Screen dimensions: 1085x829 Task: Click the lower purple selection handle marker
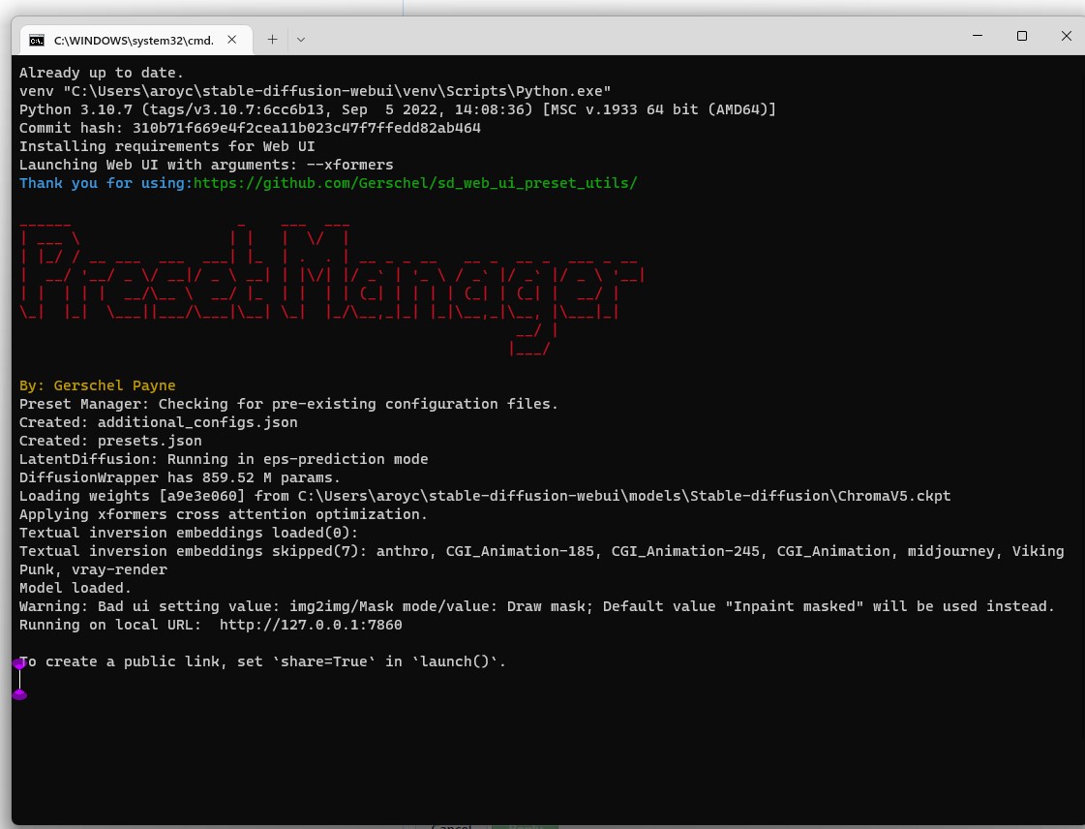click(x=19, y=694)
